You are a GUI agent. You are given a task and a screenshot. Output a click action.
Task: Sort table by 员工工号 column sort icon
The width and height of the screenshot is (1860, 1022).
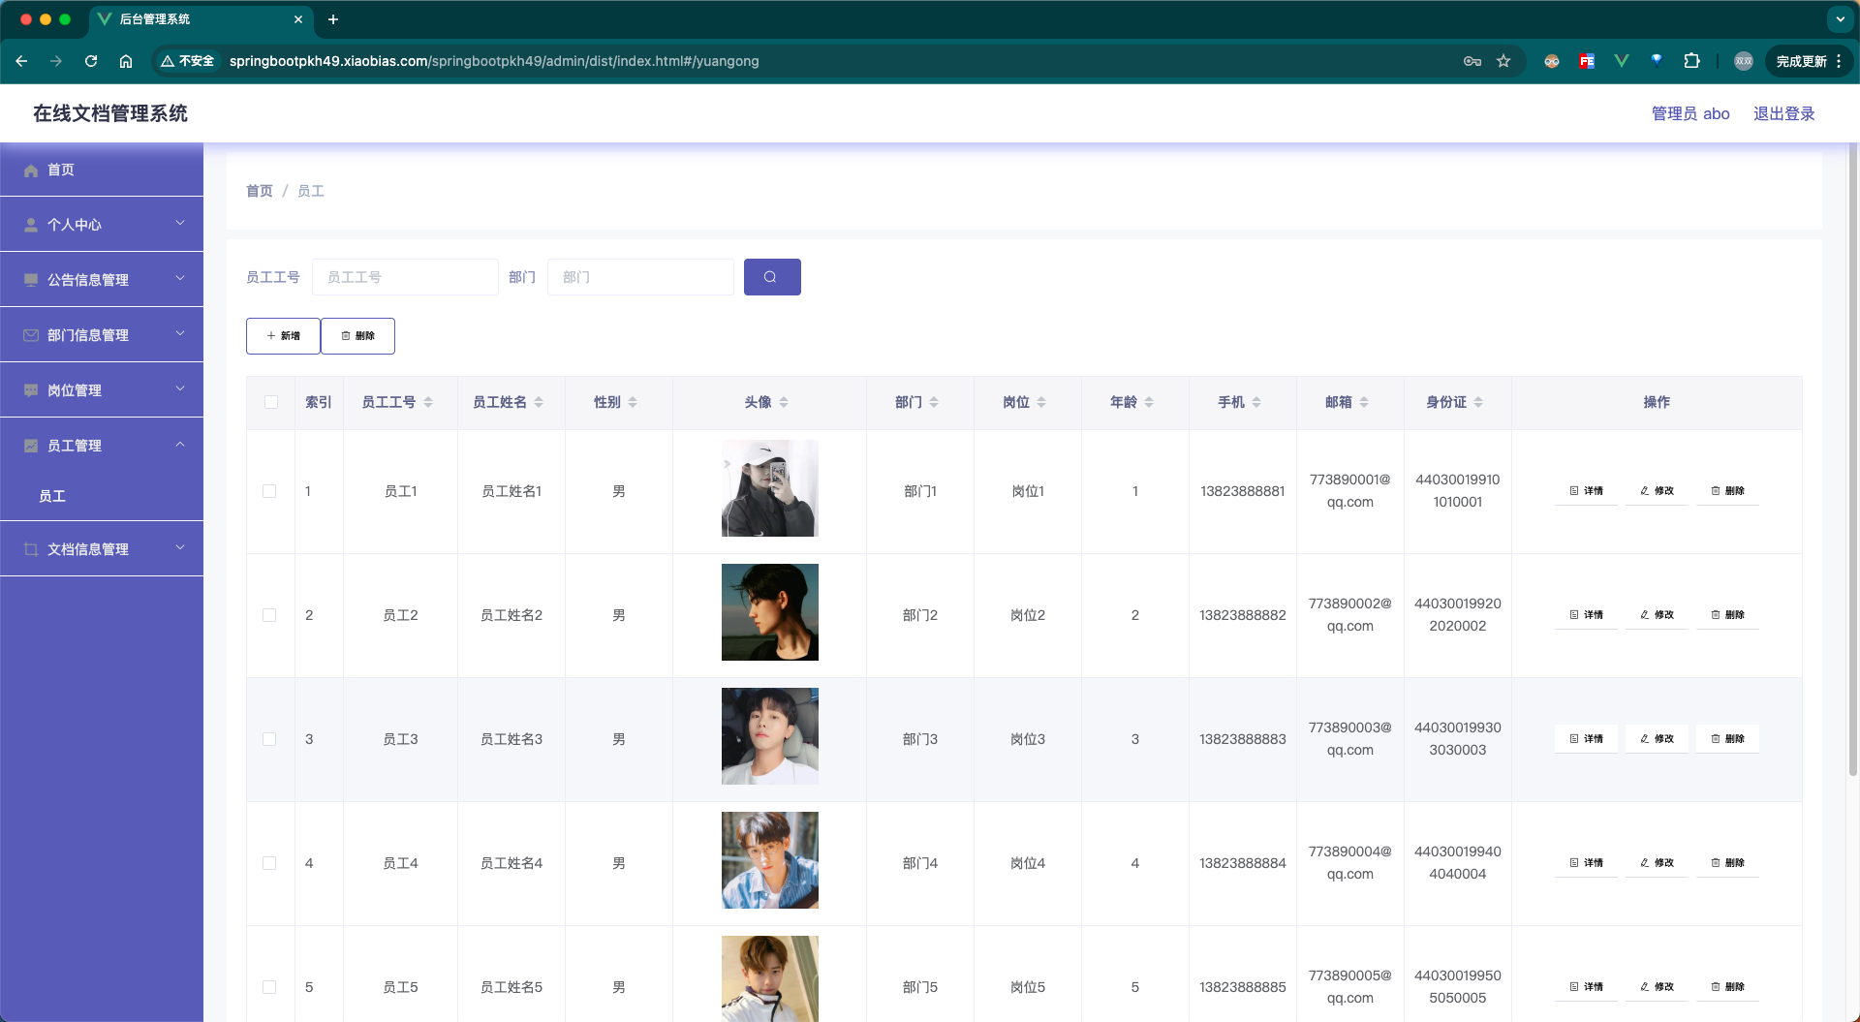[428, 402]
